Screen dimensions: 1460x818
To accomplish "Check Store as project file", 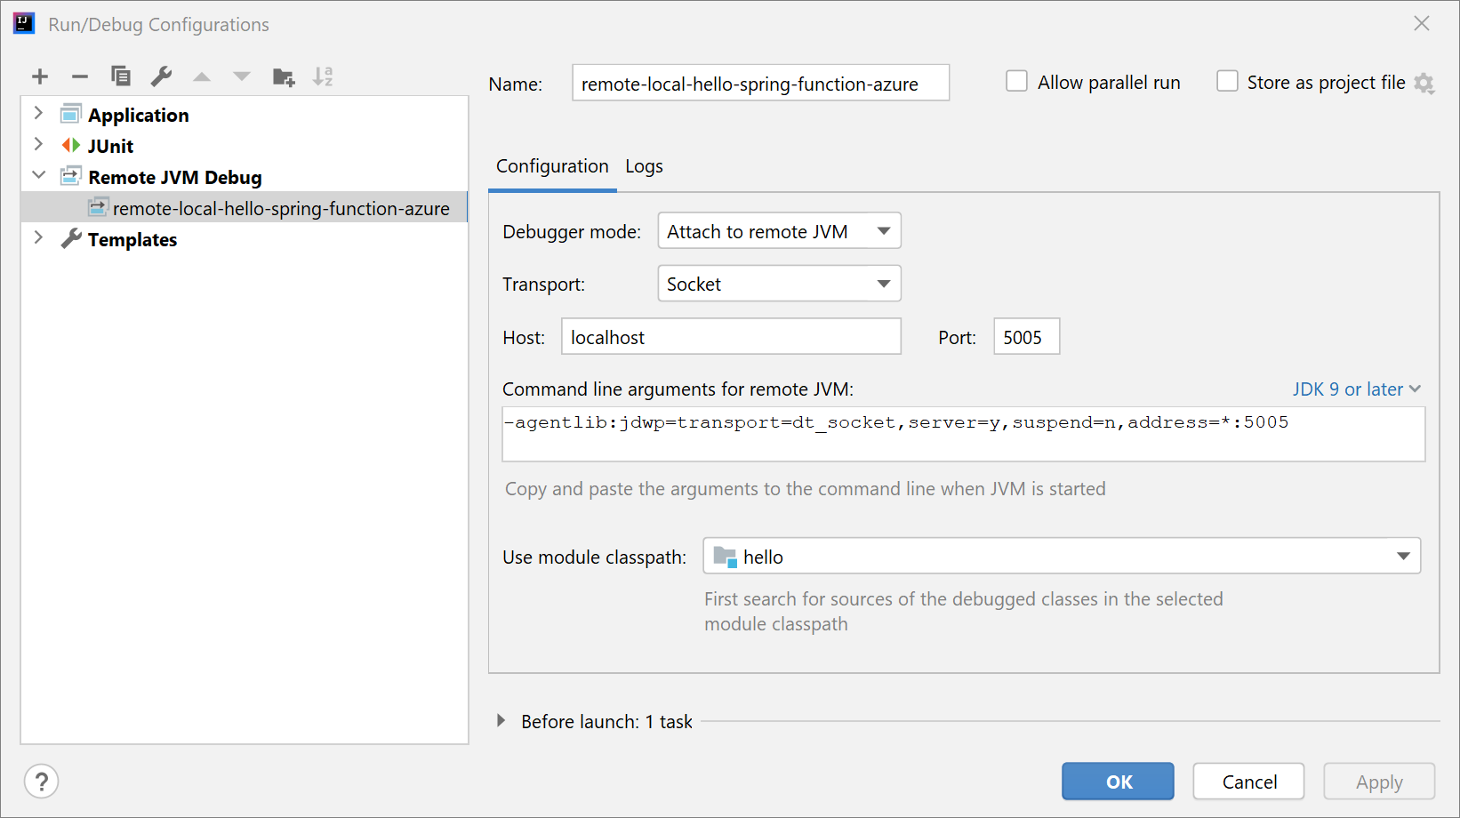I will tap(1227, 80).
